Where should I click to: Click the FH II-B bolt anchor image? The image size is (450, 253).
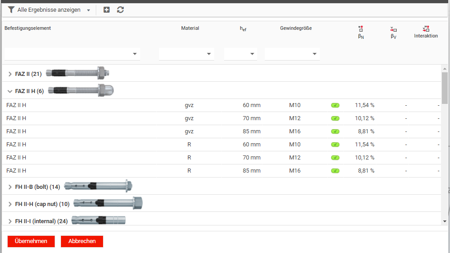(x=98, y=186)
